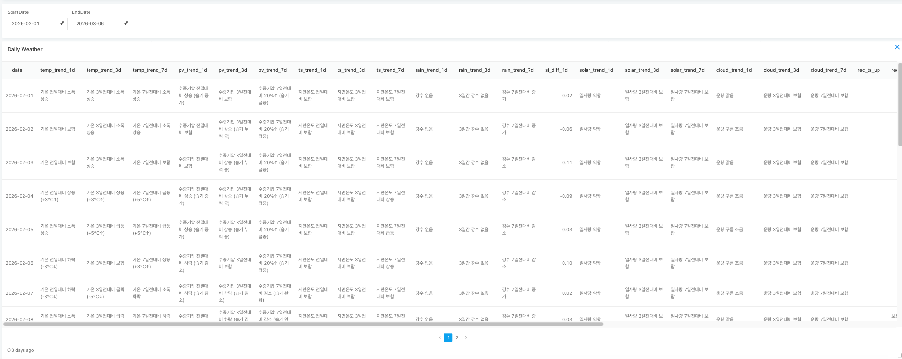Click the refresh icon beside "3 days ago"

[x=9, y=350]
